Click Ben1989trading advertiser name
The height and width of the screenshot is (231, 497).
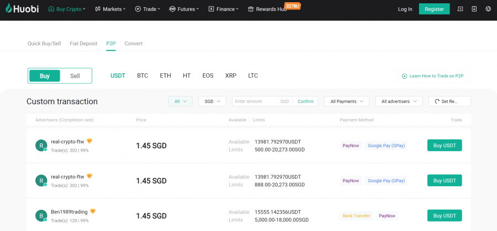coord(69,212)
